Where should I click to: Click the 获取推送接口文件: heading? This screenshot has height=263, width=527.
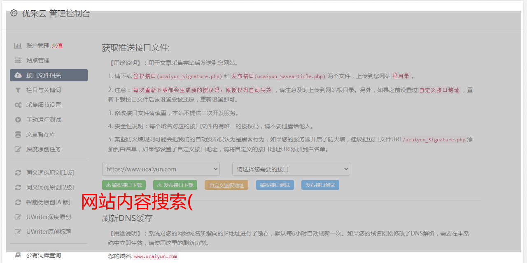[136, 48]
